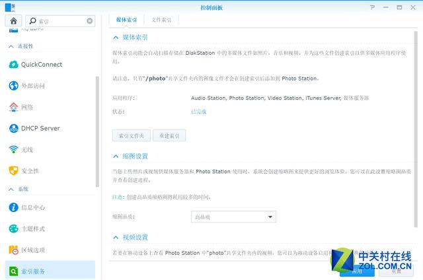The width and height of the screenshot is (423, 280).
Task: Open 外部访问 globe icon
Action: pyautogui.click(x=13, y=86)
